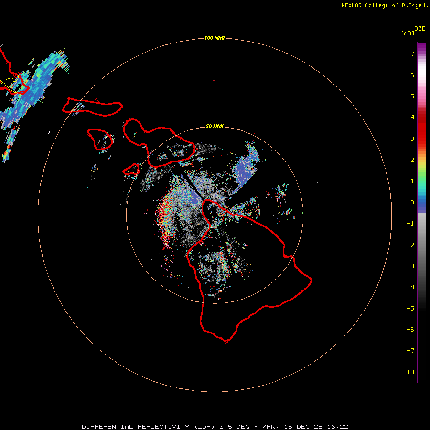Click the [dB] unit label
The width and height of the screenshot is (430, 430).
[x=408, y=33]
